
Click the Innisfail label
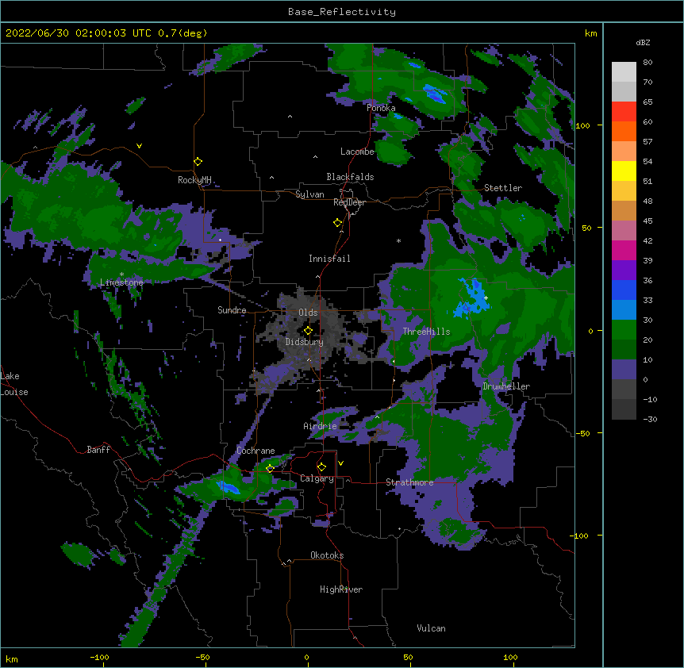pos(329,259)
